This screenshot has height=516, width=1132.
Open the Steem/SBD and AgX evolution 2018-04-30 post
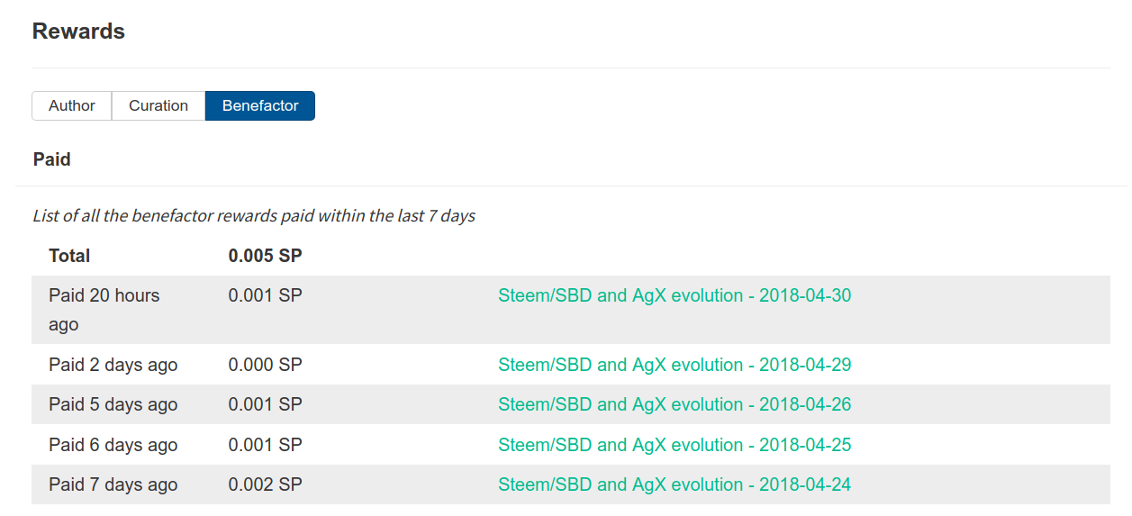coord(675,295)
